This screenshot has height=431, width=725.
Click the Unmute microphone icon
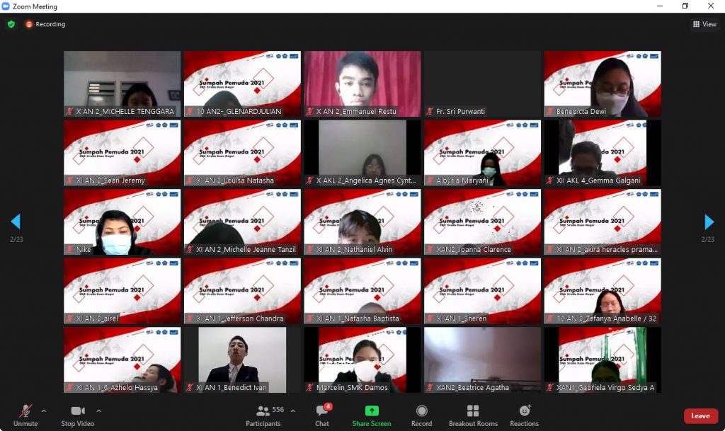click(25, 411)
